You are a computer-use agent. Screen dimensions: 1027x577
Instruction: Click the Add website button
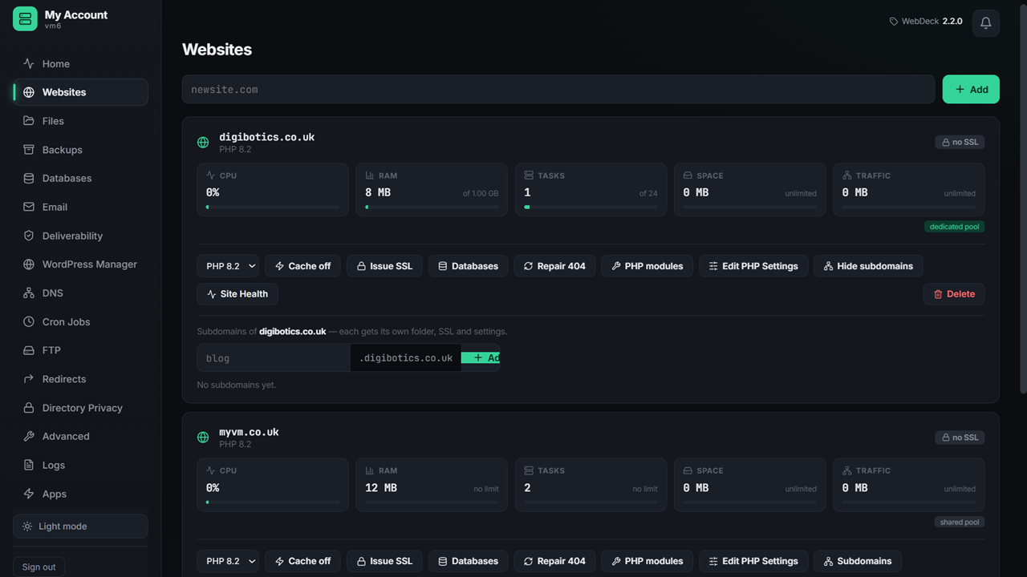pyautogui.click(x=971, y=89)
